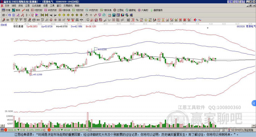
Task: Open 赢家服务 service
Action: click(156, 10)
